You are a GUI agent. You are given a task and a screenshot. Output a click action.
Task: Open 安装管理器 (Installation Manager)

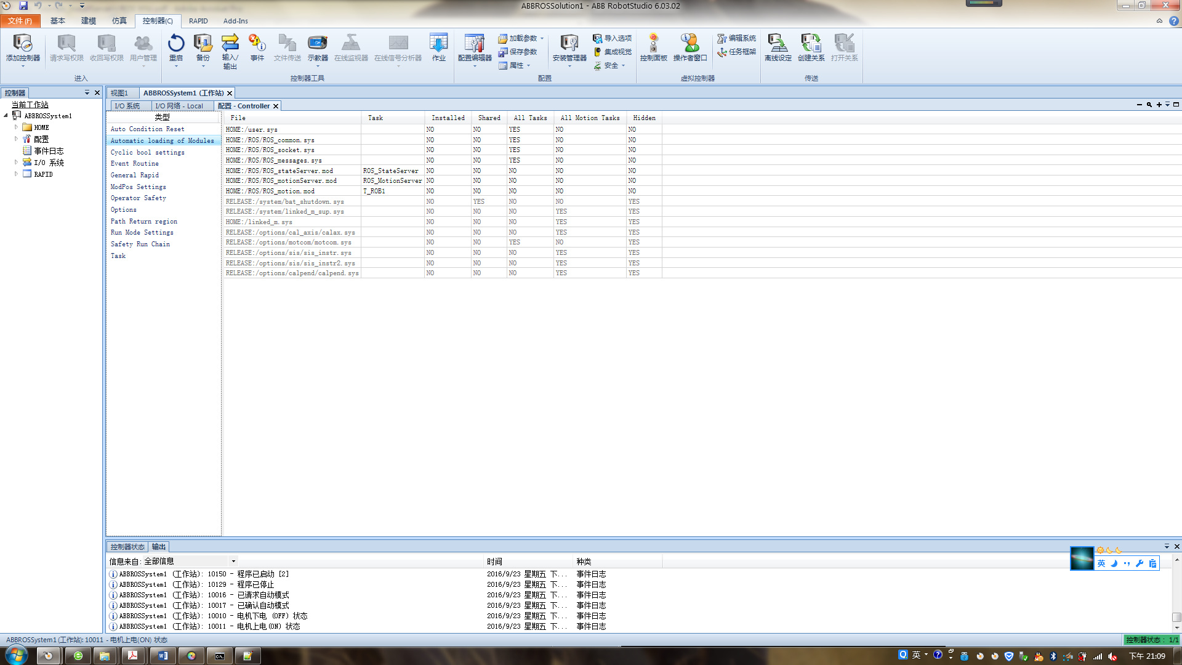(569, 48)
